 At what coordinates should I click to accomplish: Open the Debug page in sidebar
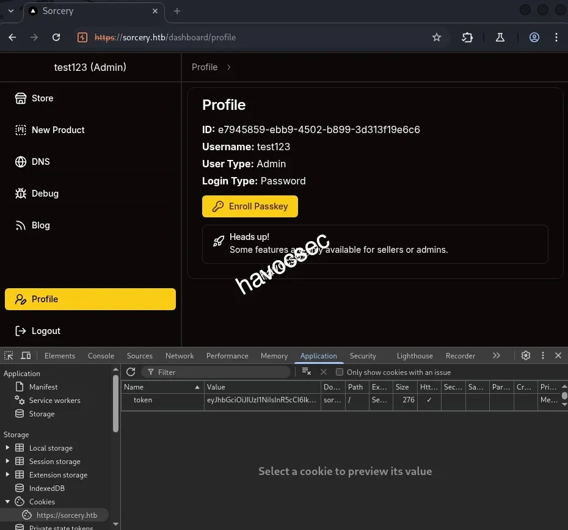45,194
